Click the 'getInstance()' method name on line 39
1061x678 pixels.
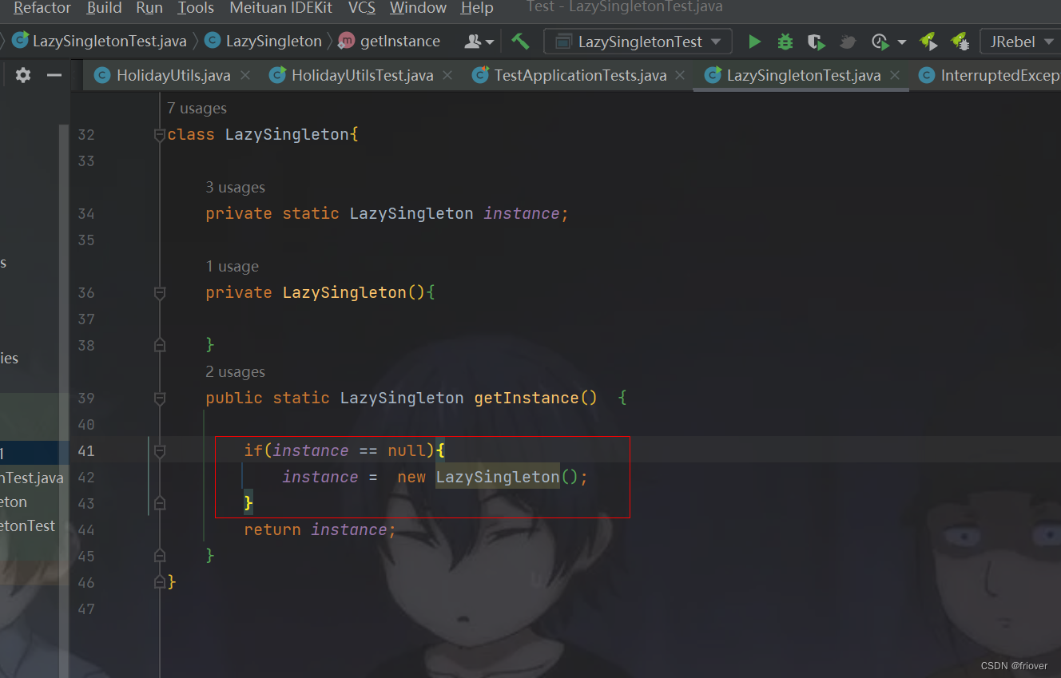point(535,398)
